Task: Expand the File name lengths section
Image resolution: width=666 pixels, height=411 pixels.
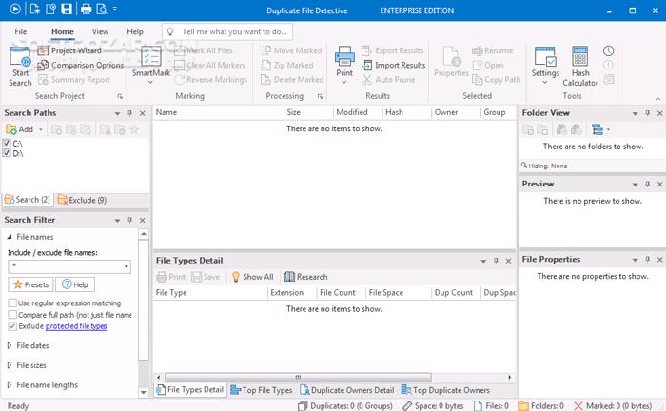Action: tap(10, 385)
